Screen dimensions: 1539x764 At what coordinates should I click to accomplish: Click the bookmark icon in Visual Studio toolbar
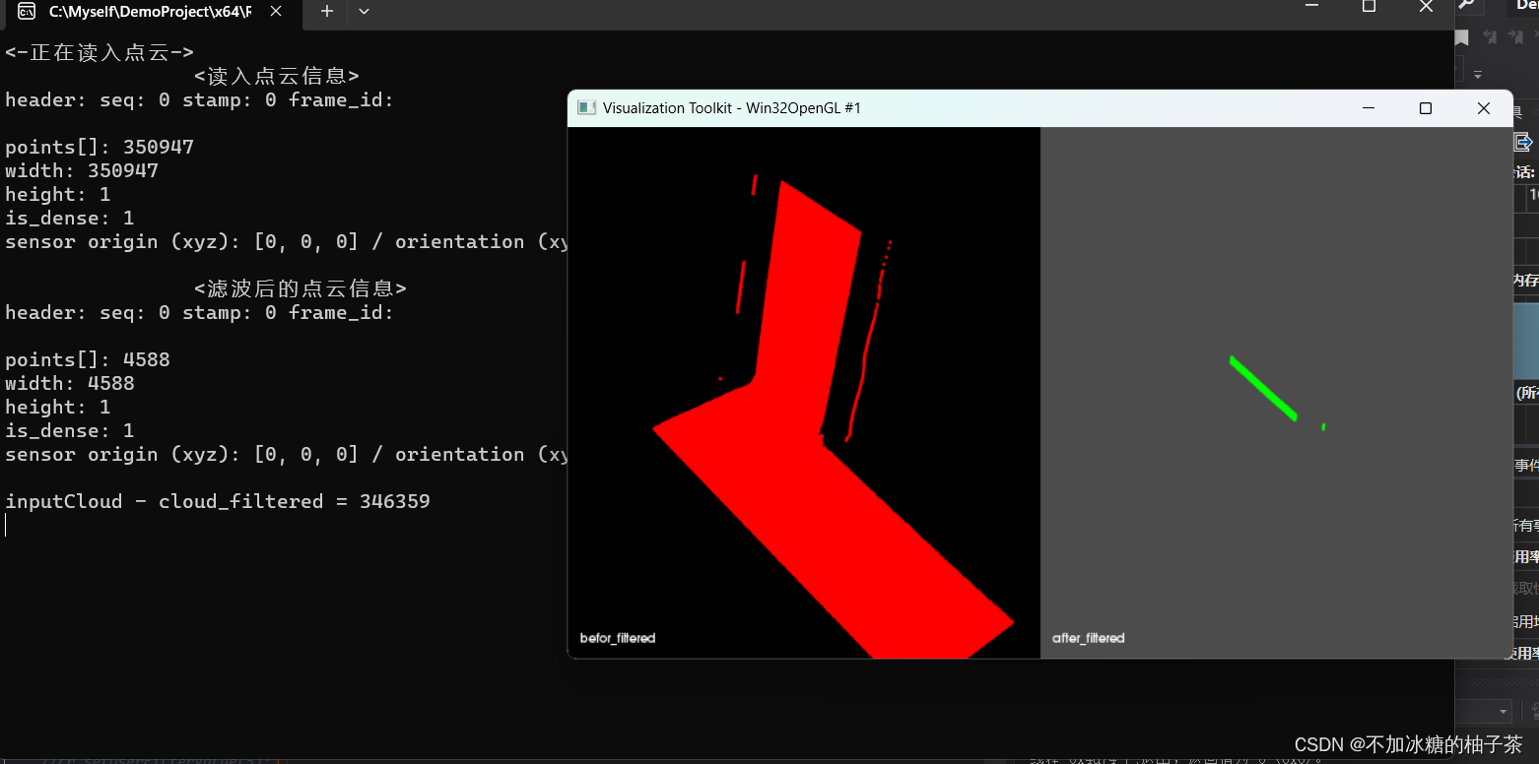click(x=1462, y=37)
